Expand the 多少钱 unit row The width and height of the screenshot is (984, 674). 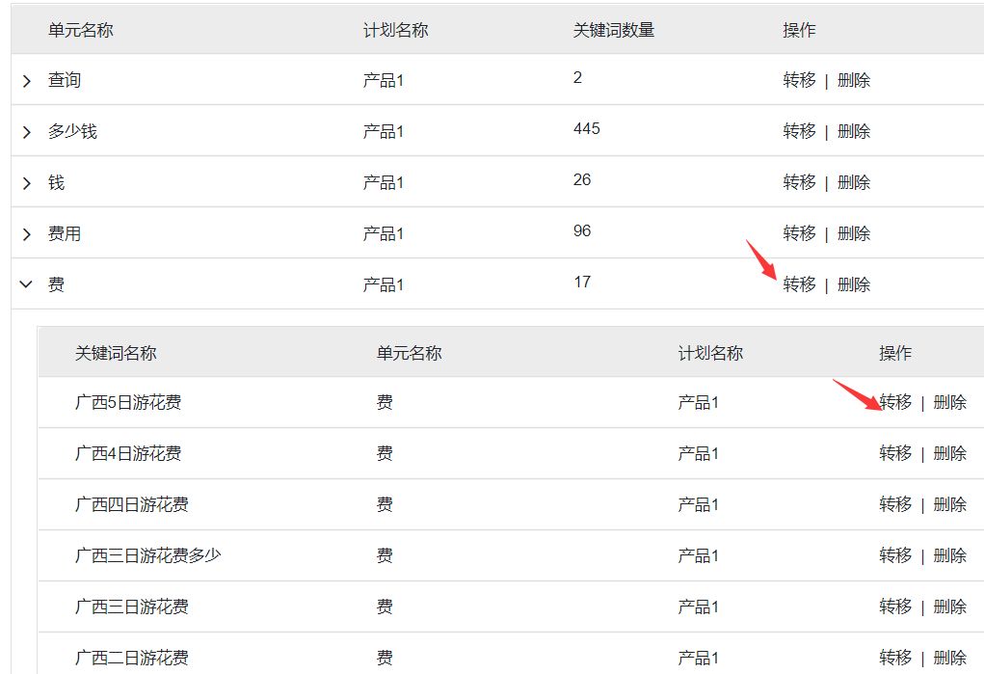click(x=26, y=132)
